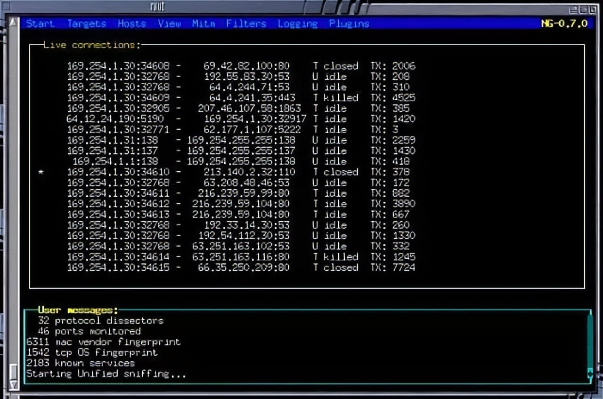This screenshot has height=399, width=603.
Task: Select the connection to 63.251.163.102:53
Action: (x=238, y=246)
